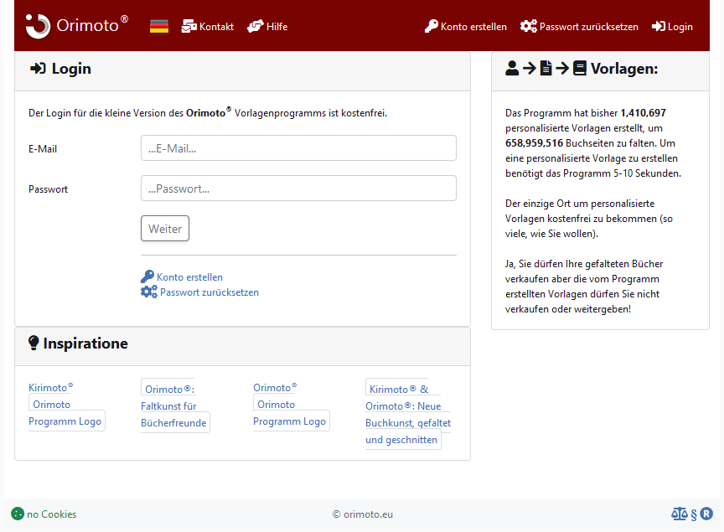Open the legal scales icon in footer

click(x=680, y=514)
